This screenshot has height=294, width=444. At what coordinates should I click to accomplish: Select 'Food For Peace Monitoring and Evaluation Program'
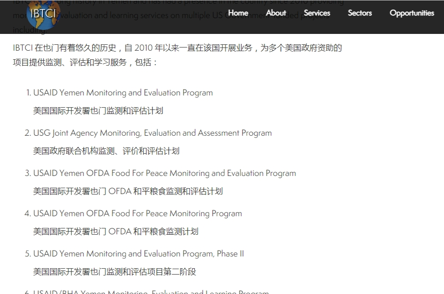coord(165,173)
